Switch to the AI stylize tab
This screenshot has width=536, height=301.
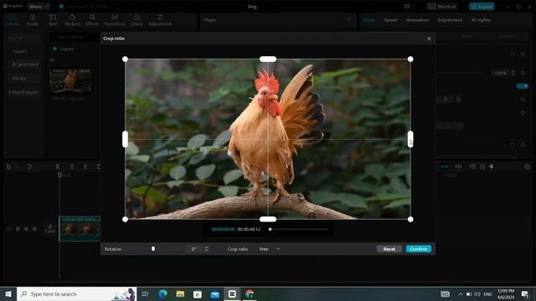(x=481, y=20)
